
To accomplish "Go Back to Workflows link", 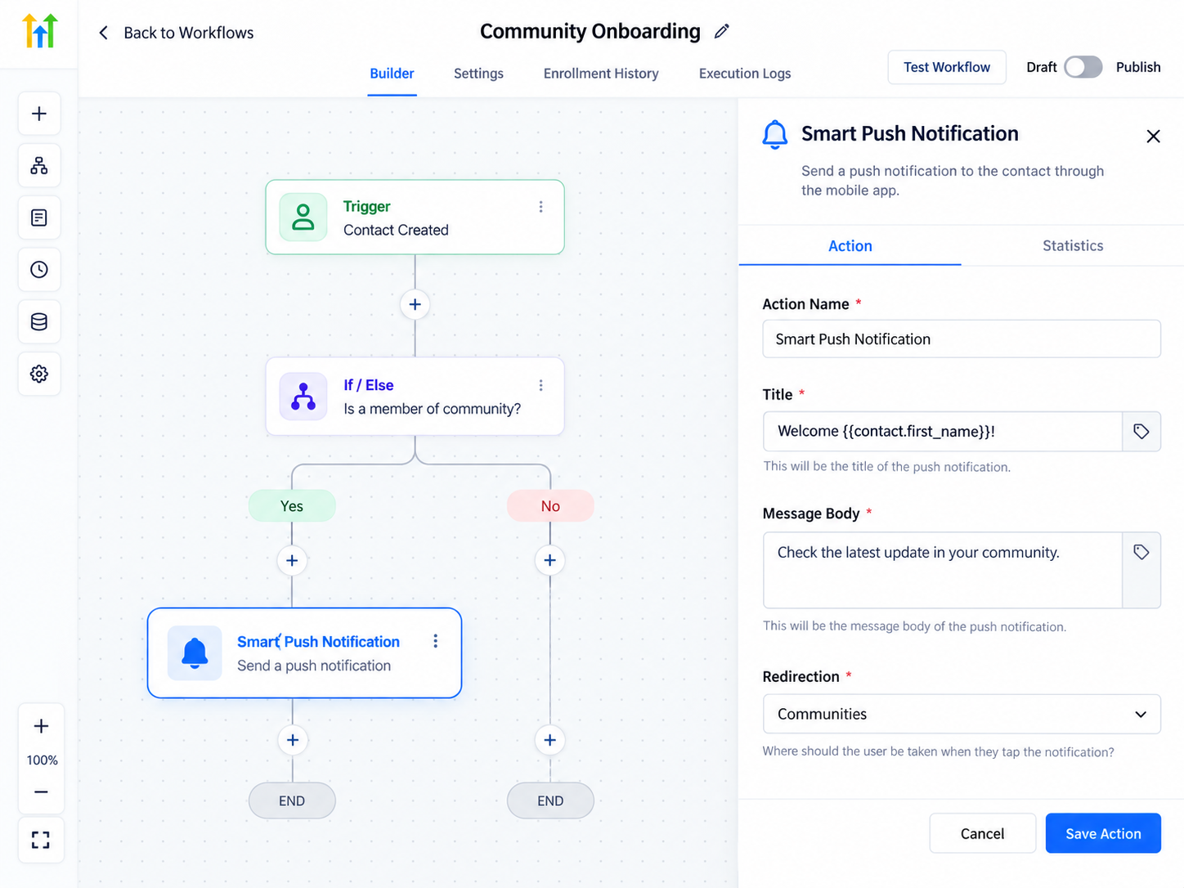I will point(189,33).
